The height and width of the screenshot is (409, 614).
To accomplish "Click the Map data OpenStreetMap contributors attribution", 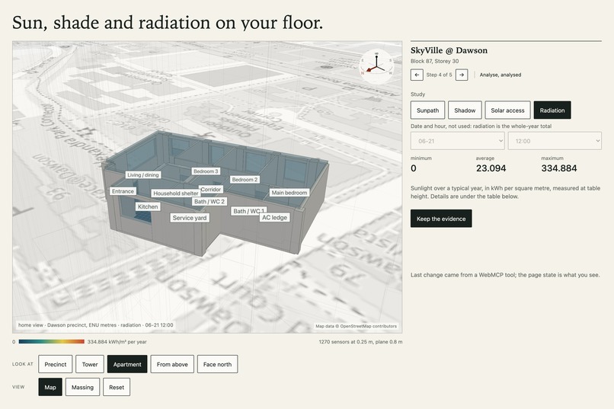I will pos(356,326).
